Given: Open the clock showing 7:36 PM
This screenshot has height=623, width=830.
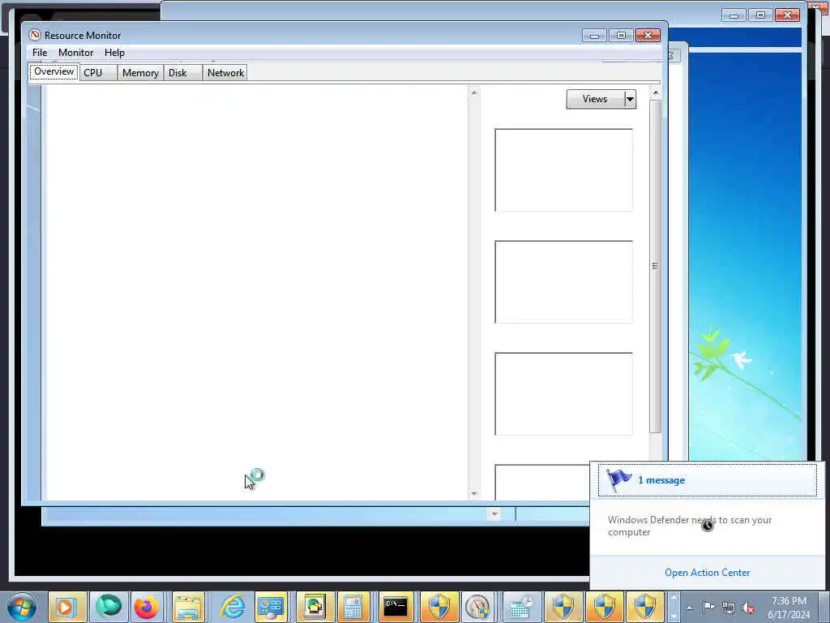Looking at the screenshot, I should pyautogui.click(x=789, y=608).
